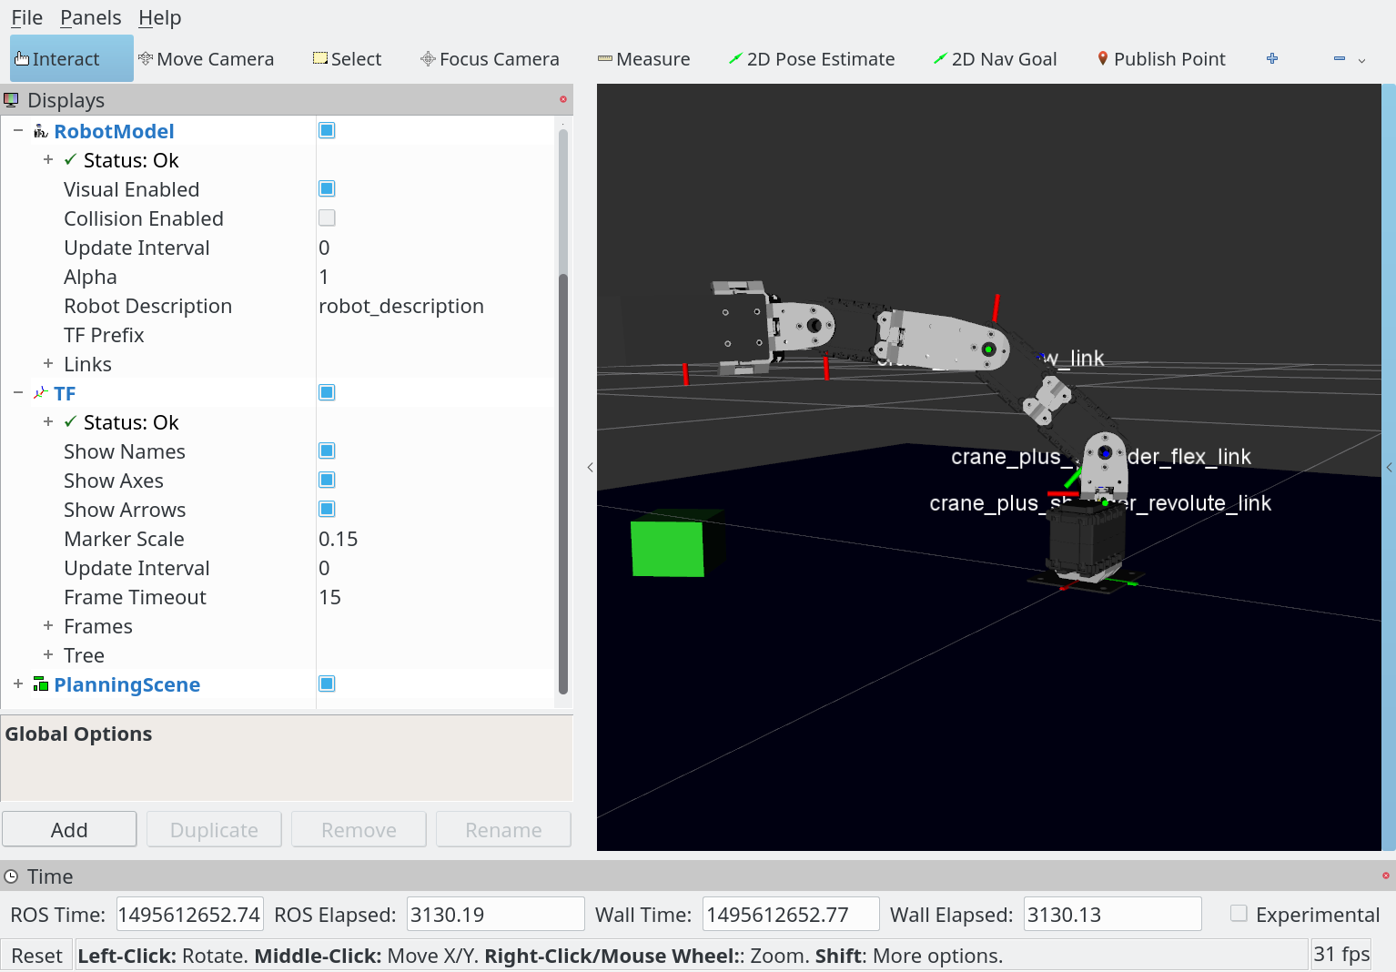
Task: Select the Publish Point tool
Action: coord(1161,59)
